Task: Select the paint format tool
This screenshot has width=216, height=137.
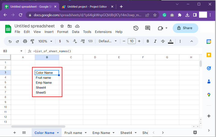Action: pyautogui.click(x=32, y=41)
